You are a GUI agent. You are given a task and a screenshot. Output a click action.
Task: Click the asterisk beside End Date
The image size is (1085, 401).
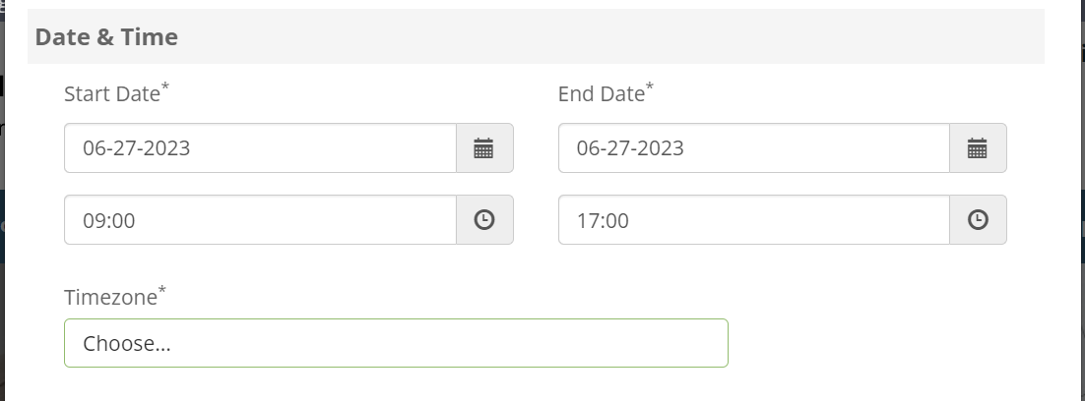(x=650, y=87)
